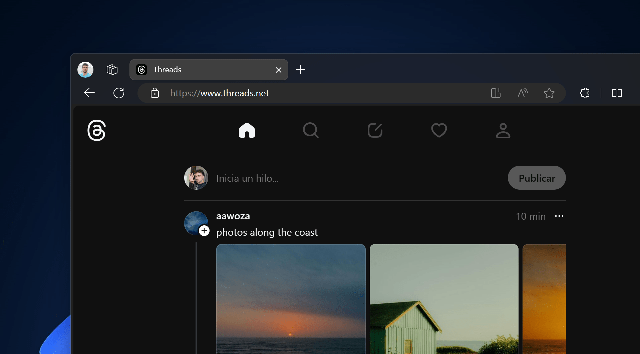Open the browser profile menu

[x=85, y=69]
